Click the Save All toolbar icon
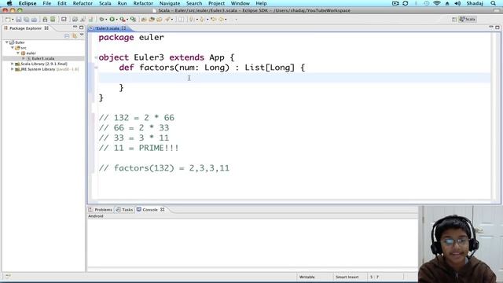 click(26, 19)
